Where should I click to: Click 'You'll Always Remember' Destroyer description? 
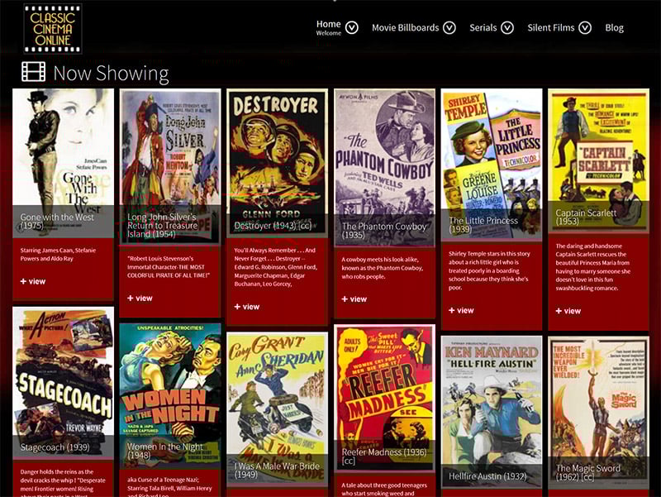click(276, 267)
